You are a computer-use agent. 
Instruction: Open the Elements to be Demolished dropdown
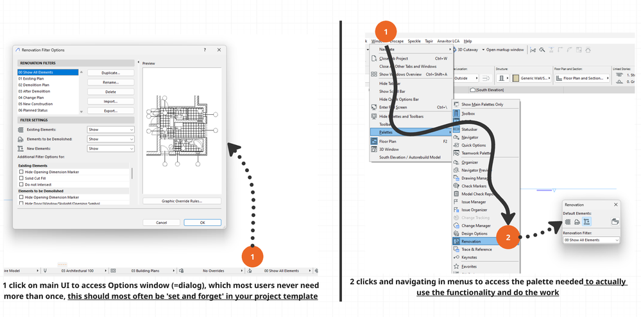click(x=111, y=139)
